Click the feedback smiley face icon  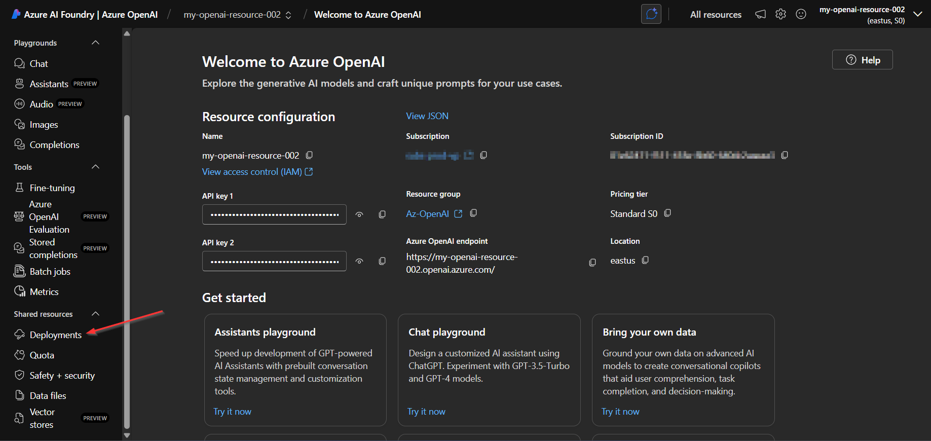point(801,14)
